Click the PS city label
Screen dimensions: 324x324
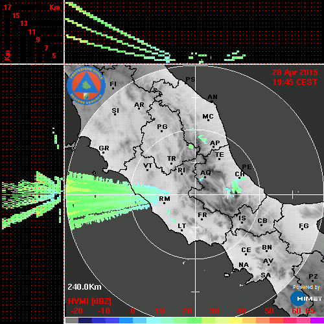[x=191, y=80]
